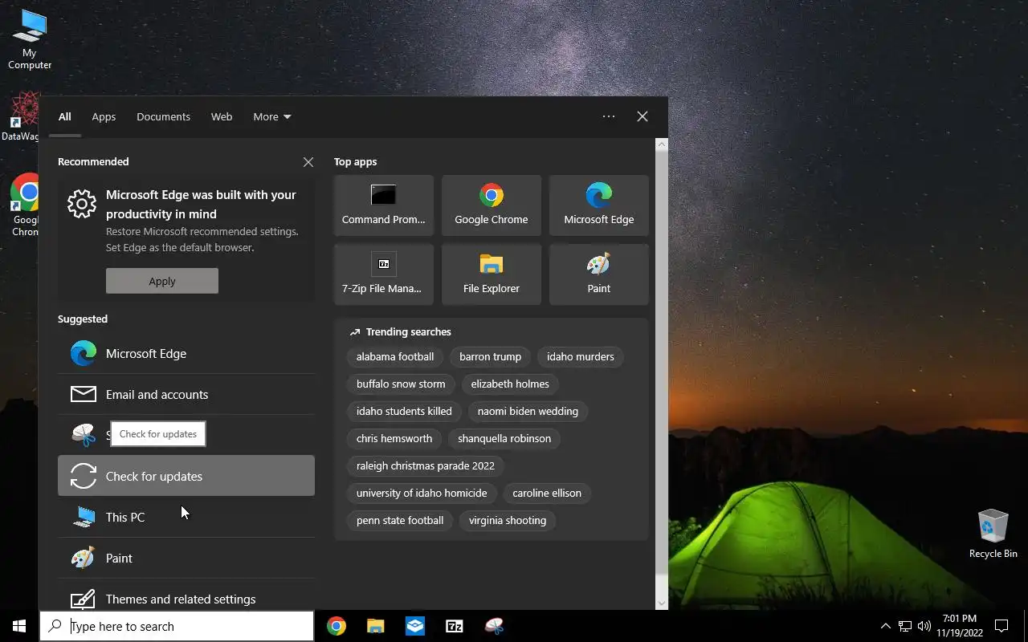This screenshot has height=642, width=1028.
Task: Open blue box app in taskbar
Action: click(415, 626)
